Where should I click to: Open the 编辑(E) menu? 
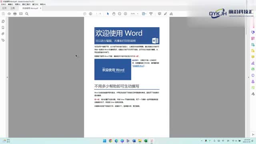(10, 4)
